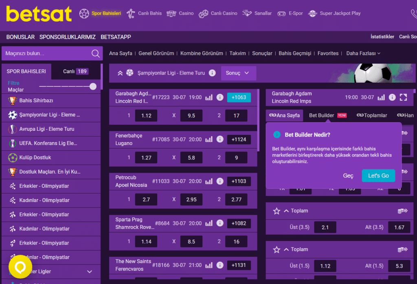Open +1082 markets for Sparta Prag match
417x284 pixels.
(239, 223)
